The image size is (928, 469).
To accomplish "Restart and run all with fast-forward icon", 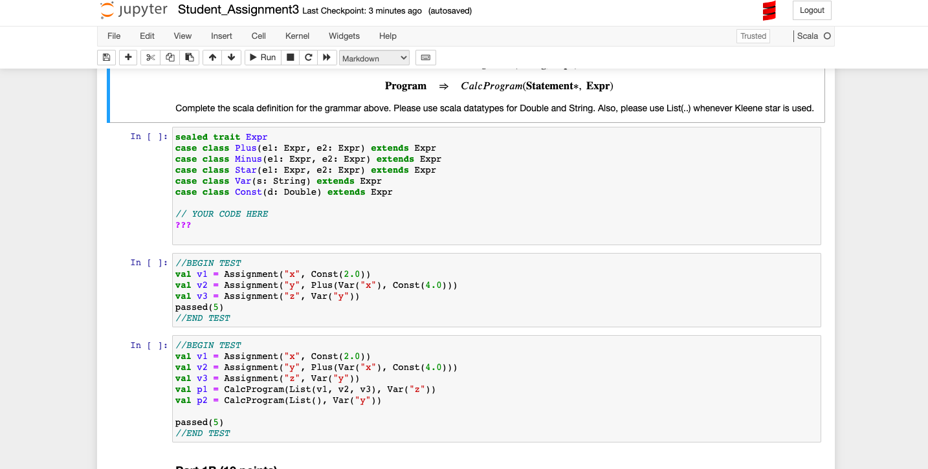I will coord(327,58).
